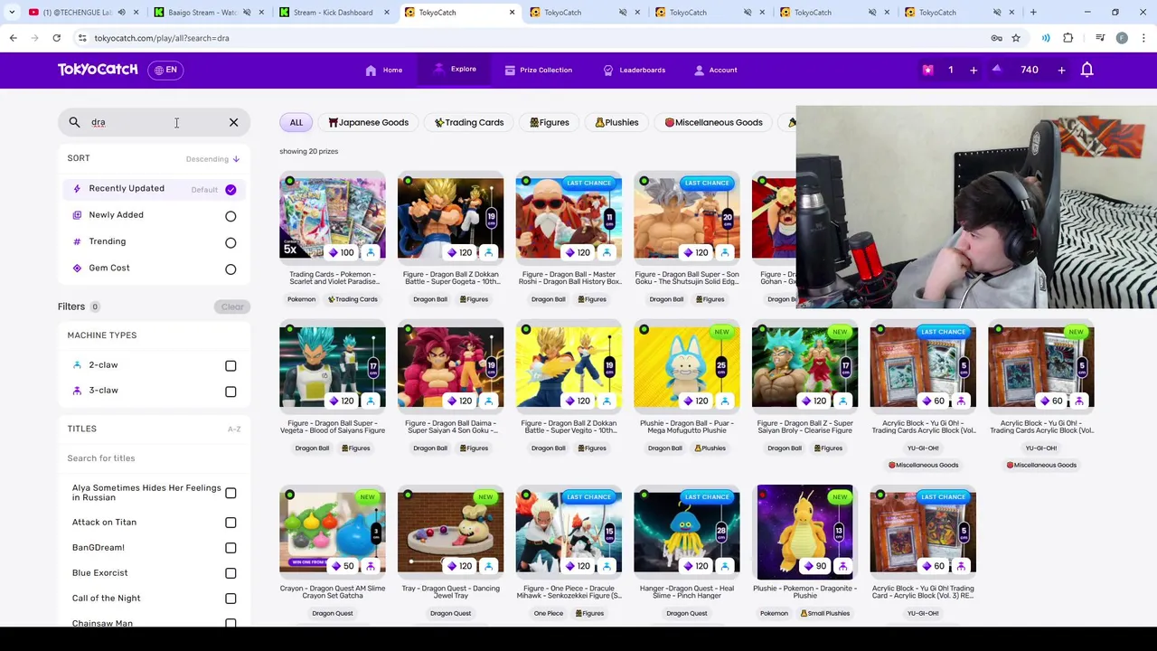Open Puar Mega Mofugutto plushie

pyautogui.click(x=687, y=366)
